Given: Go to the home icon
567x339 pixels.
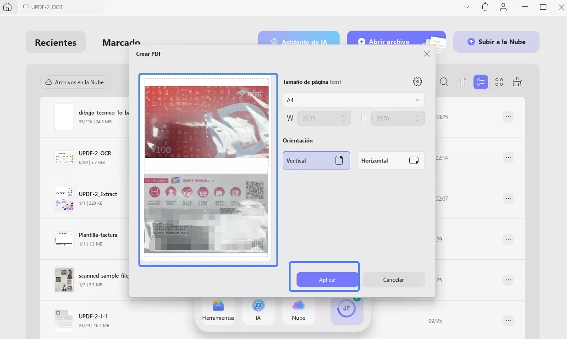Looking at the screenshot, I should point(7,7).
